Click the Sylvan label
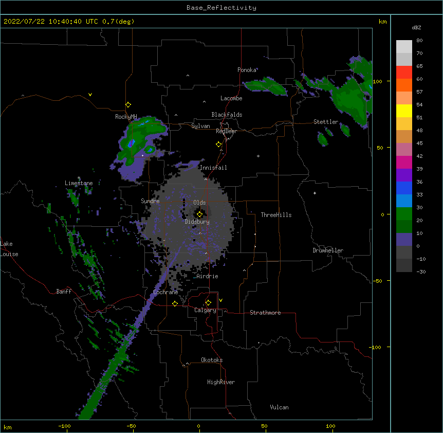443x433 pixels. point(200,126)
